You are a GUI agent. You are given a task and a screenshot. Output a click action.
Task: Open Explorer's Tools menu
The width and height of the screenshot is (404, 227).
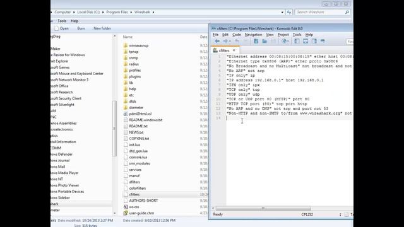pyautogui.click(x=62, y=21)
